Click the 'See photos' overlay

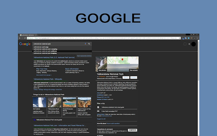(x=102, y=70)
